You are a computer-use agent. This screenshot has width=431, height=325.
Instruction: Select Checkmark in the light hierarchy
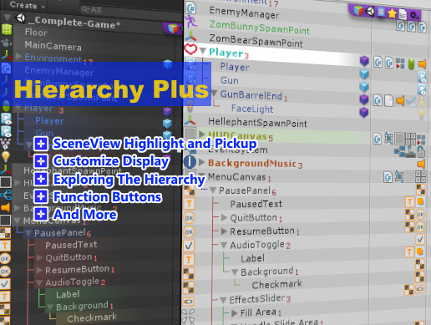click(276, 284)
